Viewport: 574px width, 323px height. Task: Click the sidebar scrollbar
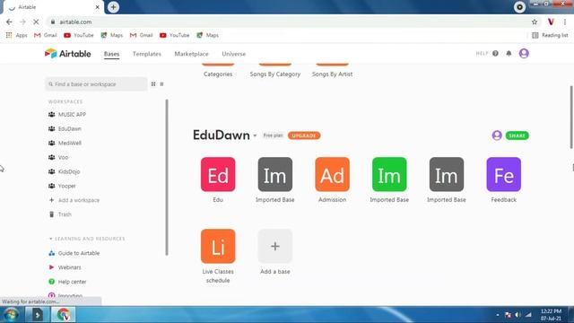pos(167,178)
